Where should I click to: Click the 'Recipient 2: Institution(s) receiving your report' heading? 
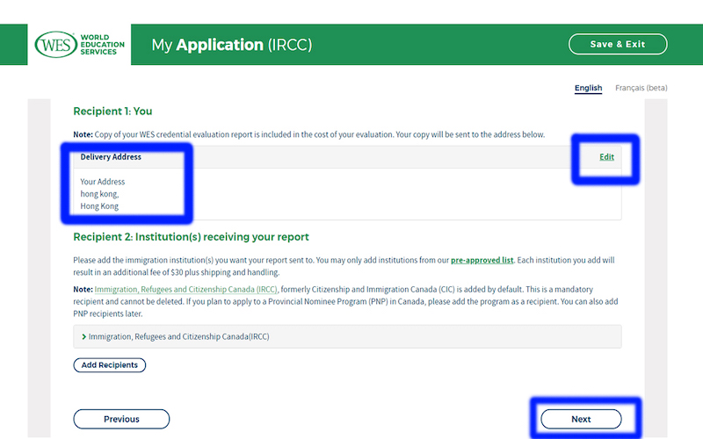tap(191, 236)
